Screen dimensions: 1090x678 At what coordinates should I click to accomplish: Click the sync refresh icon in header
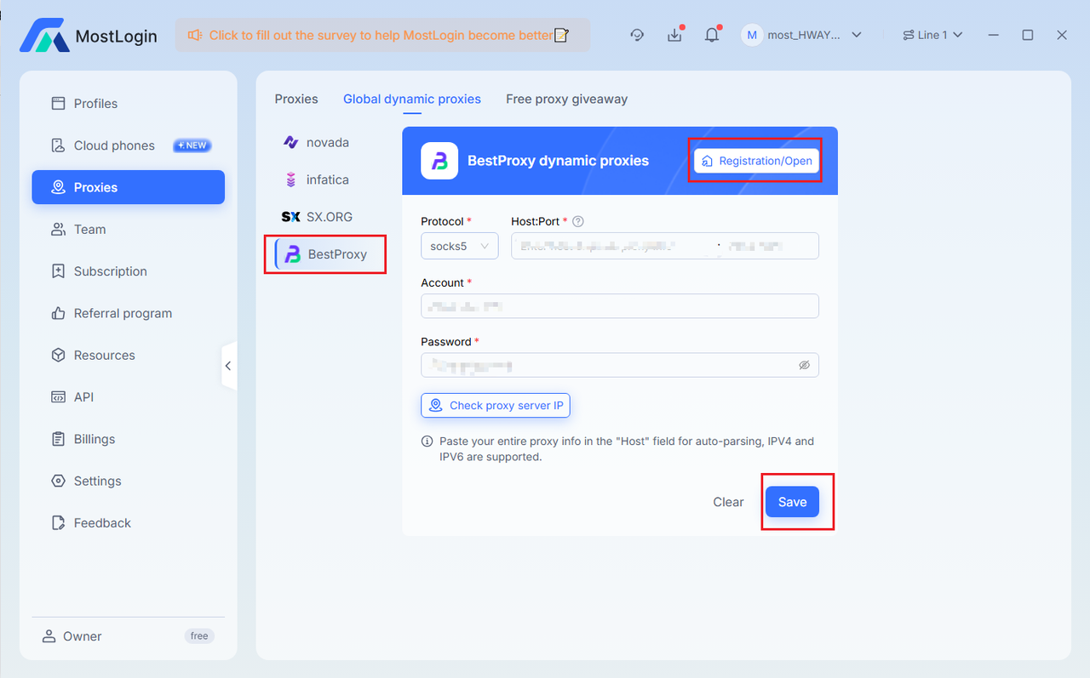point(637,35)
